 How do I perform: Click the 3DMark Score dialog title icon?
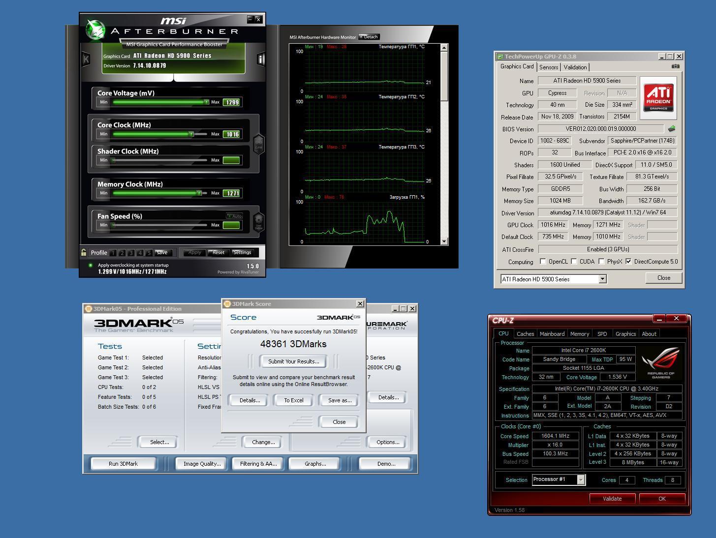pos(227,304)
